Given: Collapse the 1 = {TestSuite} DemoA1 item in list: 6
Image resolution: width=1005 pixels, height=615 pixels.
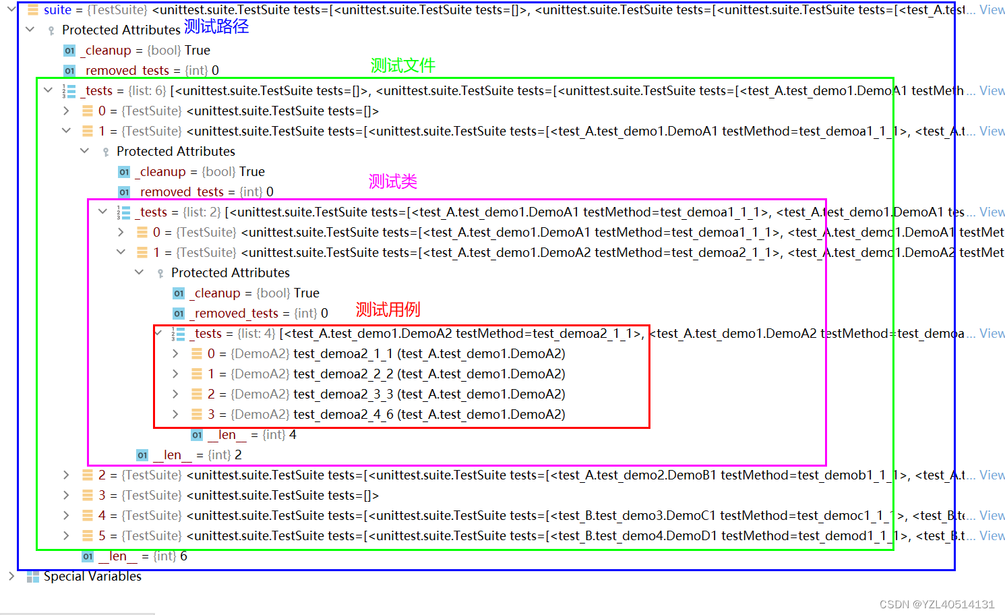Looking at the screenshot, I should pos(66,131).
